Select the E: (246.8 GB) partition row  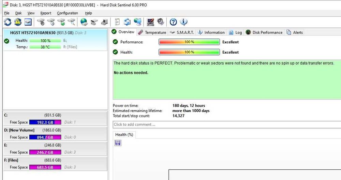pos(55,149)
